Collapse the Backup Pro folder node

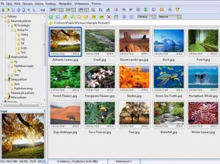(12, 30)
